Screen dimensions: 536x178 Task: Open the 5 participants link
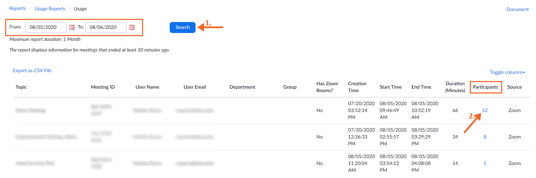[x=485, y=163]
